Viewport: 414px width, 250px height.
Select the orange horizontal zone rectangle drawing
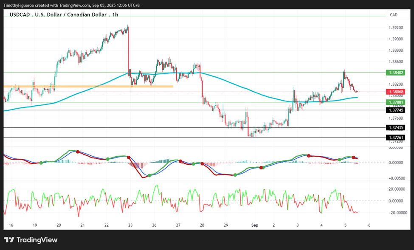tap(88, 86)
